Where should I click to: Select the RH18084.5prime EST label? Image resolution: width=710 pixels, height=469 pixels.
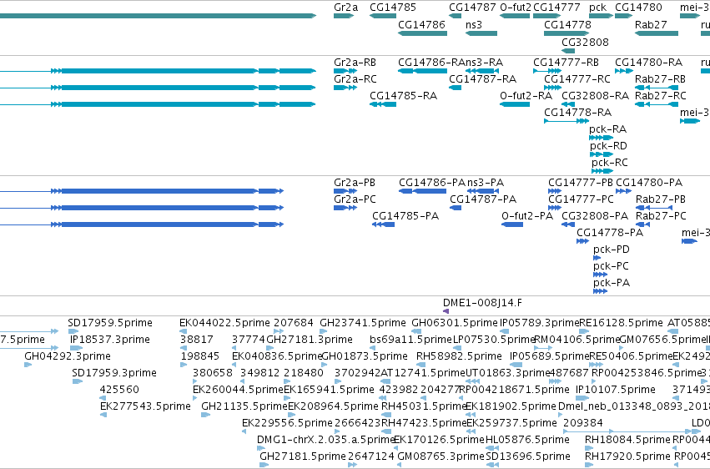click(x=627, y=440)
